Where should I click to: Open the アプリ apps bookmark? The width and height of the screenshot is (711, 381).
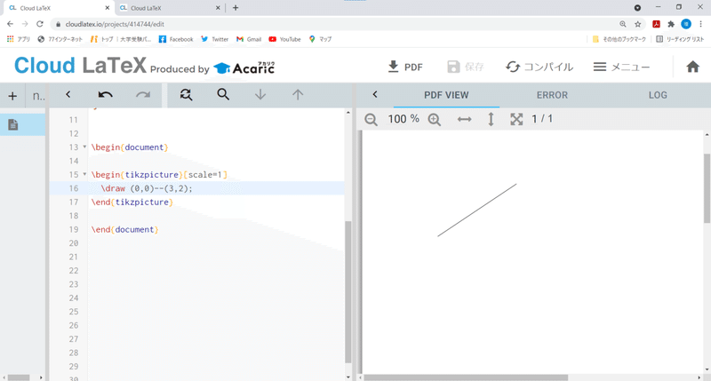pyautogui.click(x=19, y=39)
